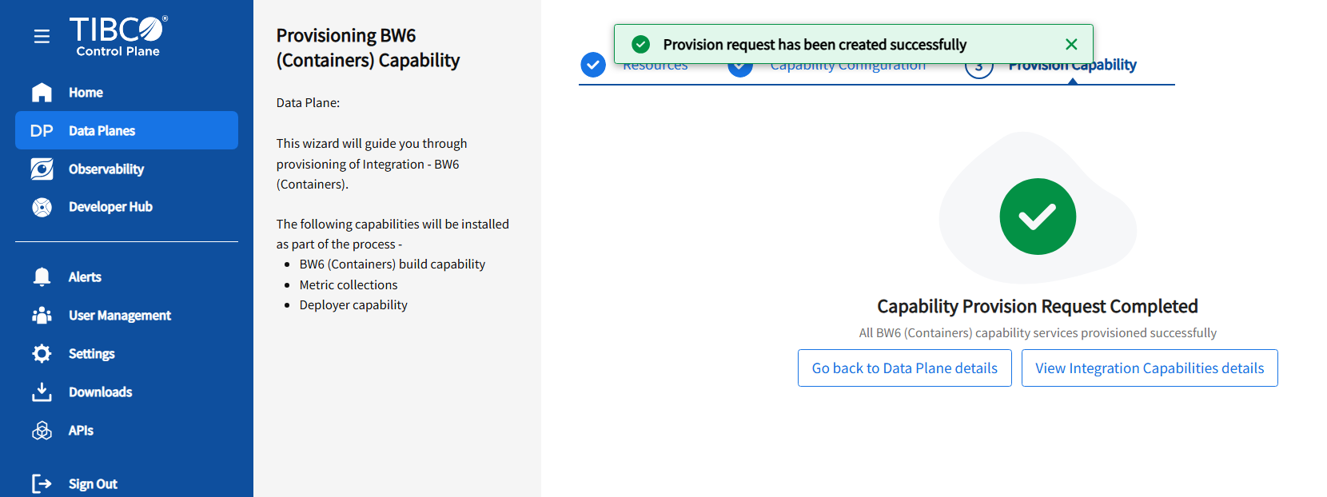
Task: Click the Downloads tray icon
Action: [x=42, y=392]
